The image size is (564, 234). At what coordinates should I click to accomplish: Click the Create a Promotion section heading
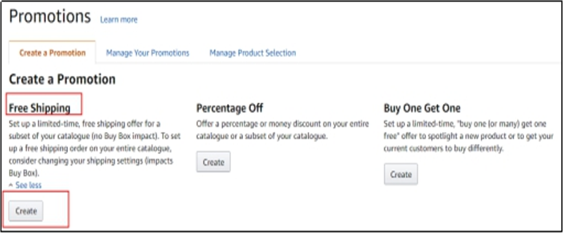(x=62, y=80)
